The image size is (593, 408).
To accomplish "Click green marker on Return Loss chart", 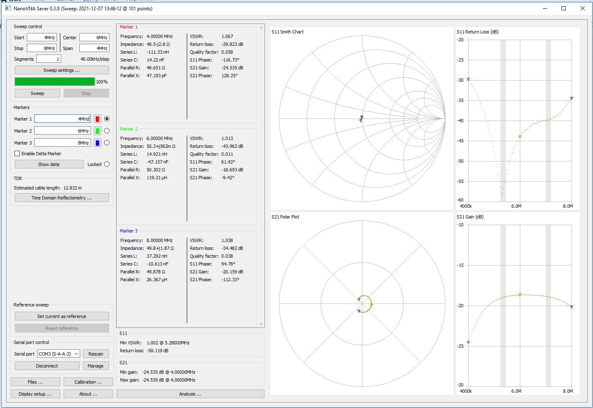I will [520, 137].
